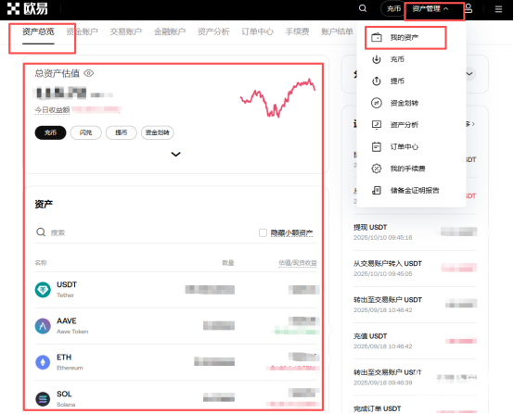
Task: Open the 充值 USDT record
Action: [x=415, y=341]
